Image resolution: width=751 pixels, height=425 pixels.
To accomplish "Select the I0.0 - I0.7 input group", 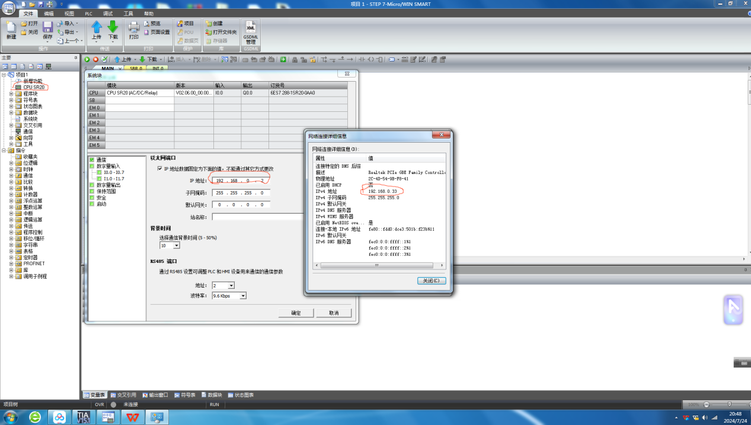I will click(x=110, y=172).
